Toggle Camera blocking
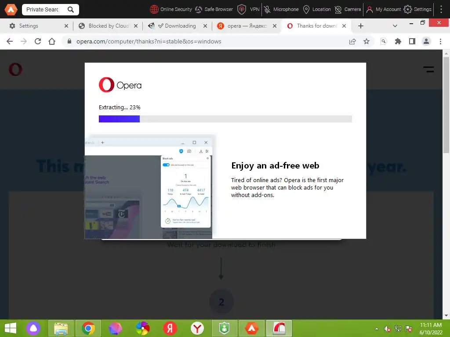The width and height of the screenshot is (450, 337). pyautogui.click(x=348, y=10)
